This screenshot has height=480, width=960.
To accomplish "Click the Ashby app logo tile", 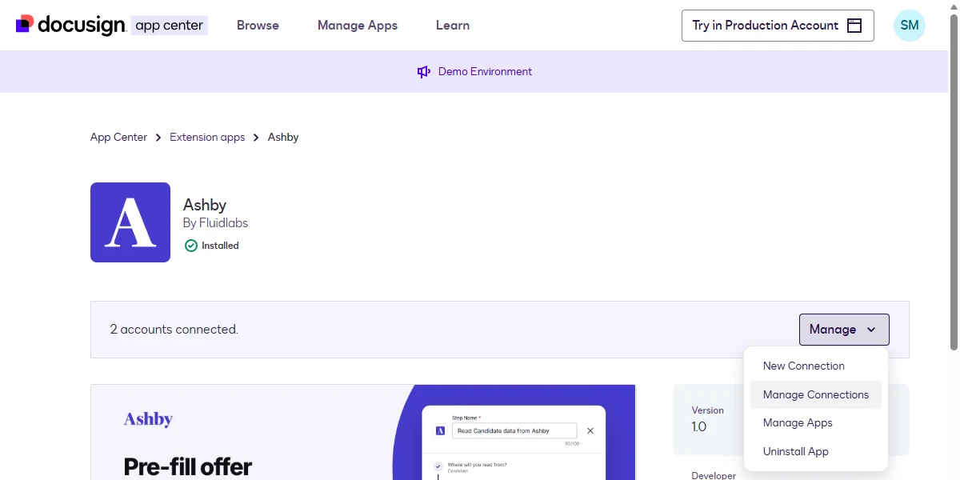I will [130, 222].
